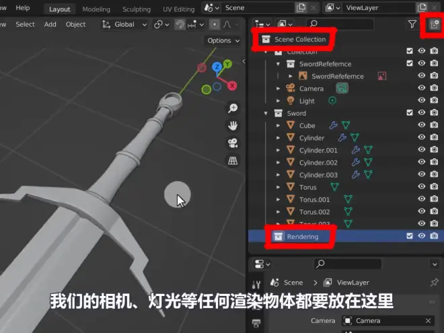Toggle the camera view icon
444x333 pixels.
(x=233, y=143)
